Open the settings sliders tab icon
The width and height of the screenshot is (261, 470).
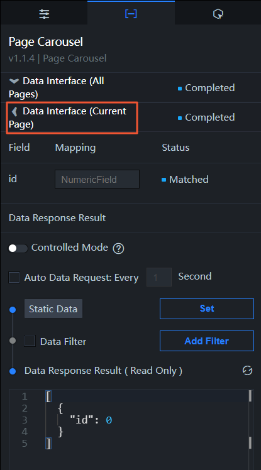(44, 14)
